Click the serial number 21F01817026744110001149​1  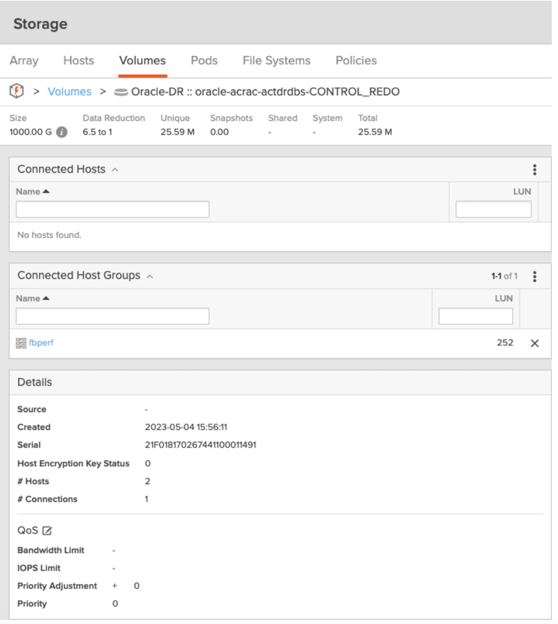click(x=200, y=445)
